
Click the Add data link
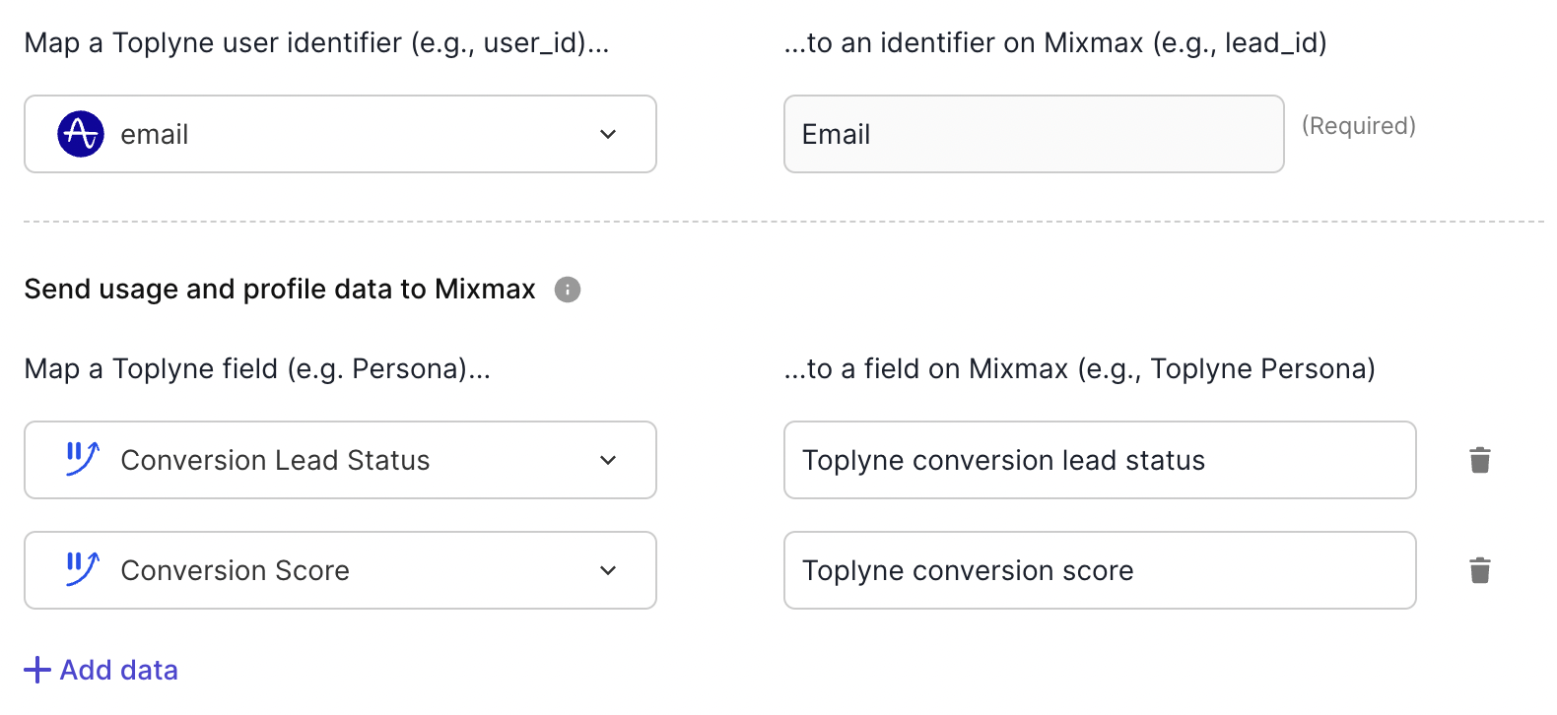coord(118,670)
